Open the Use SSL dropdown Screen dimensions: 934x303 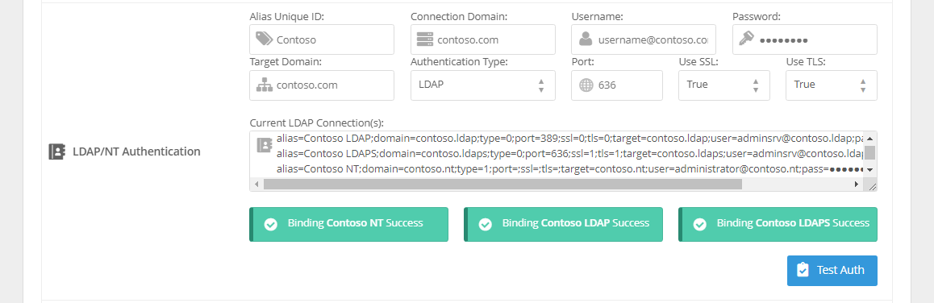(x=724, y=85)
